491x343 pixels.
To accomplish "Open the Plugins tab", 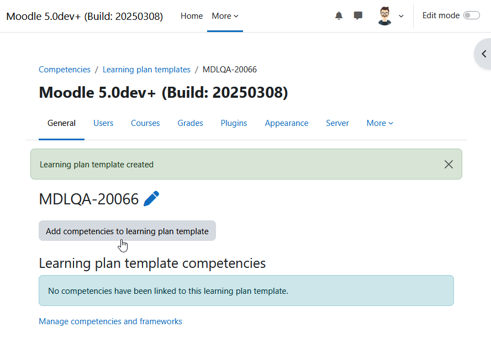I will point(234,123).
